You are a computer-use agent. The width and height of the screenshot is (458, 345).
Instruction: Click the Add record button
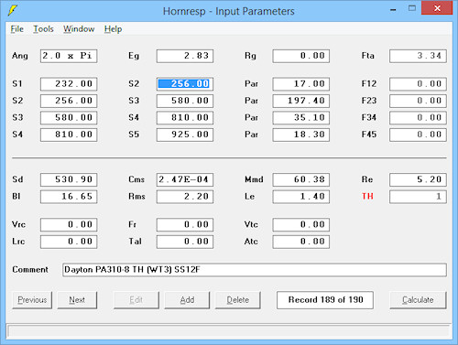coord(187,300)
